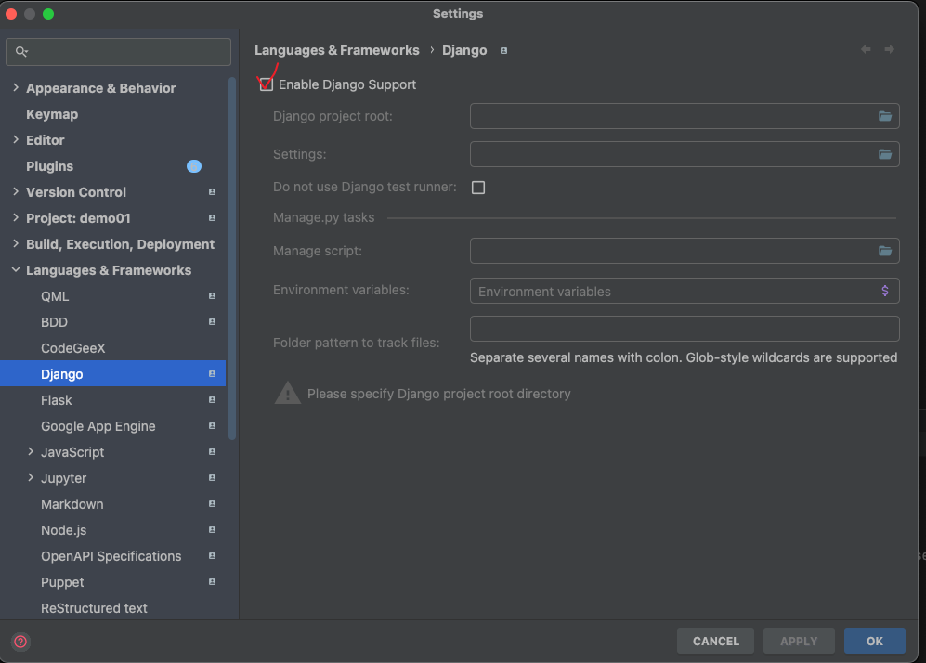Viewport: 926px width, 663px height.
Task: Select QML settings entry
Action: pyautogui.click(x=55, y=296)
